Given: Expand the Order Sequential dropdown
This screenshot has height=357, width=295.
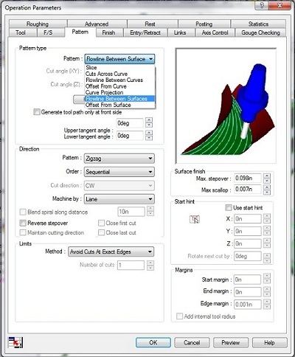Looking at the screenshot, I should tap(119, 172).
